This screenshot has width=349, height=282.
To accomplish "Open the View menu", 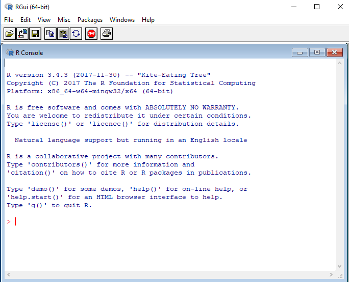I will 44,20.
